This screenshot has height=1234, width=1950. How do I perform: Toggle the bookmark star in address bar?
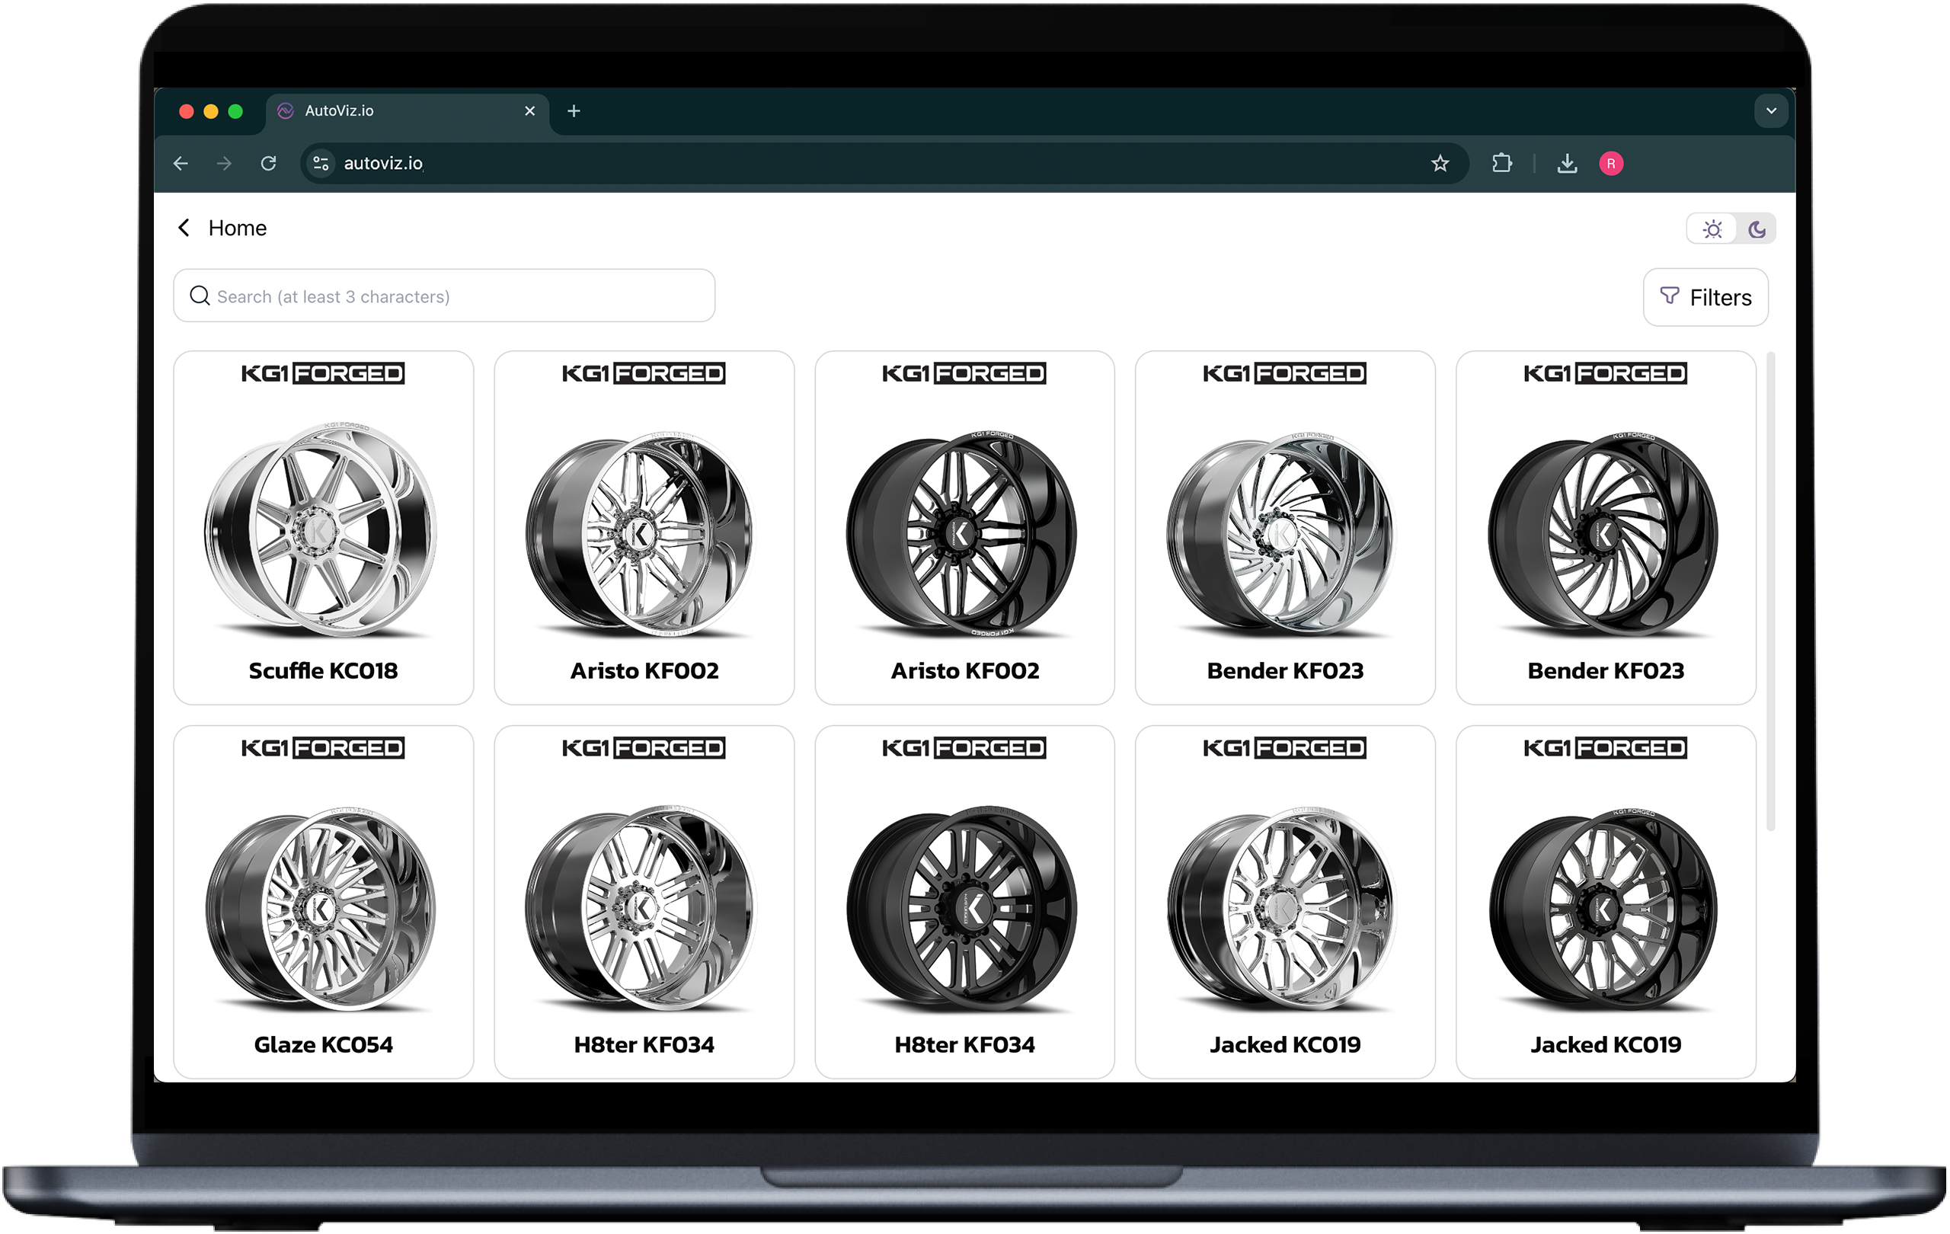click(x=1440, y=163)
